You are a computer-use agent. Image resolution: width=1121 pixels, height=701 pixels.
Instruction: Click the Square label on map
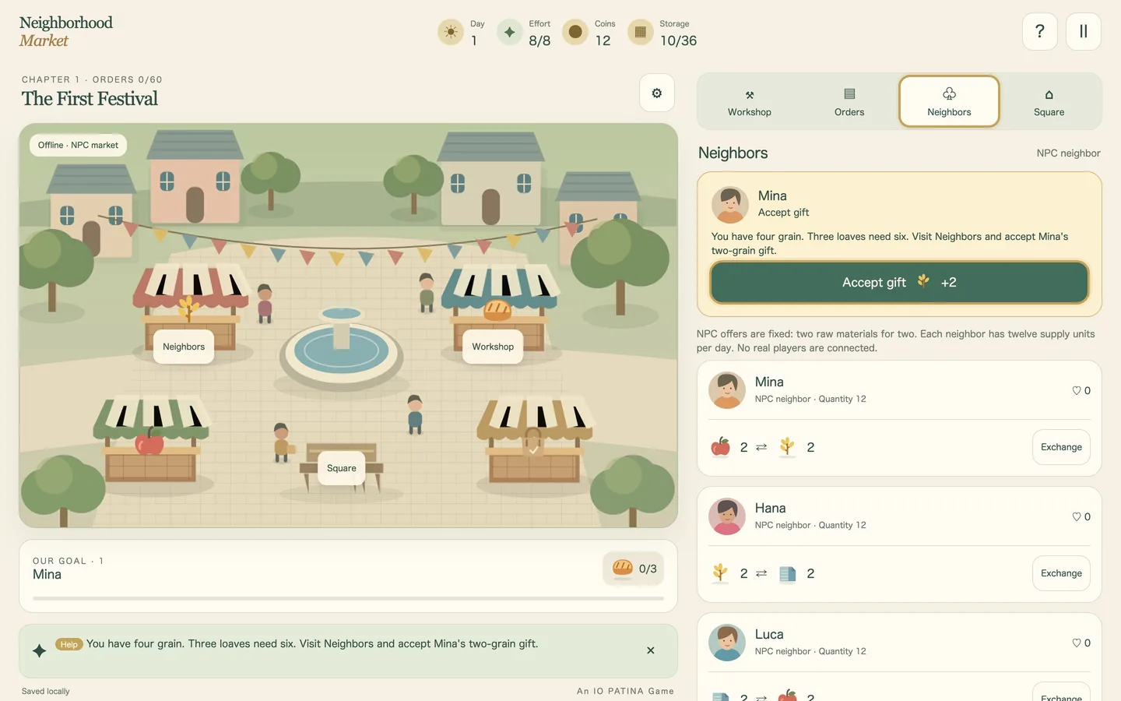click(342, 468)
